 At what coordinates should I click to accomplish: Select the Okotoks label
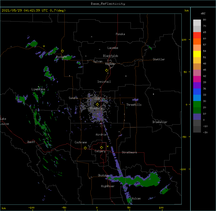(x=103, y=175)
